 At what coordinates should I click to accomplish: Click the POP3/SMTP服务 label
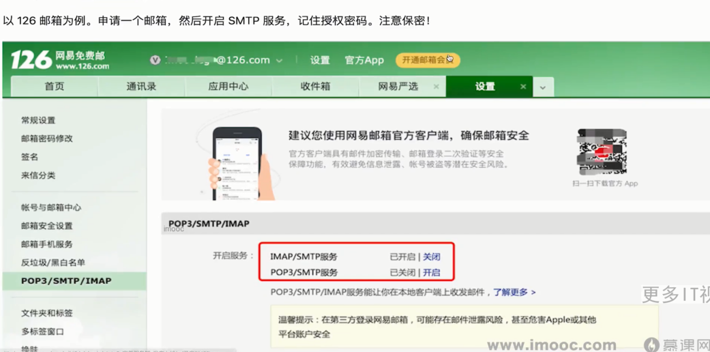point(304,273)
